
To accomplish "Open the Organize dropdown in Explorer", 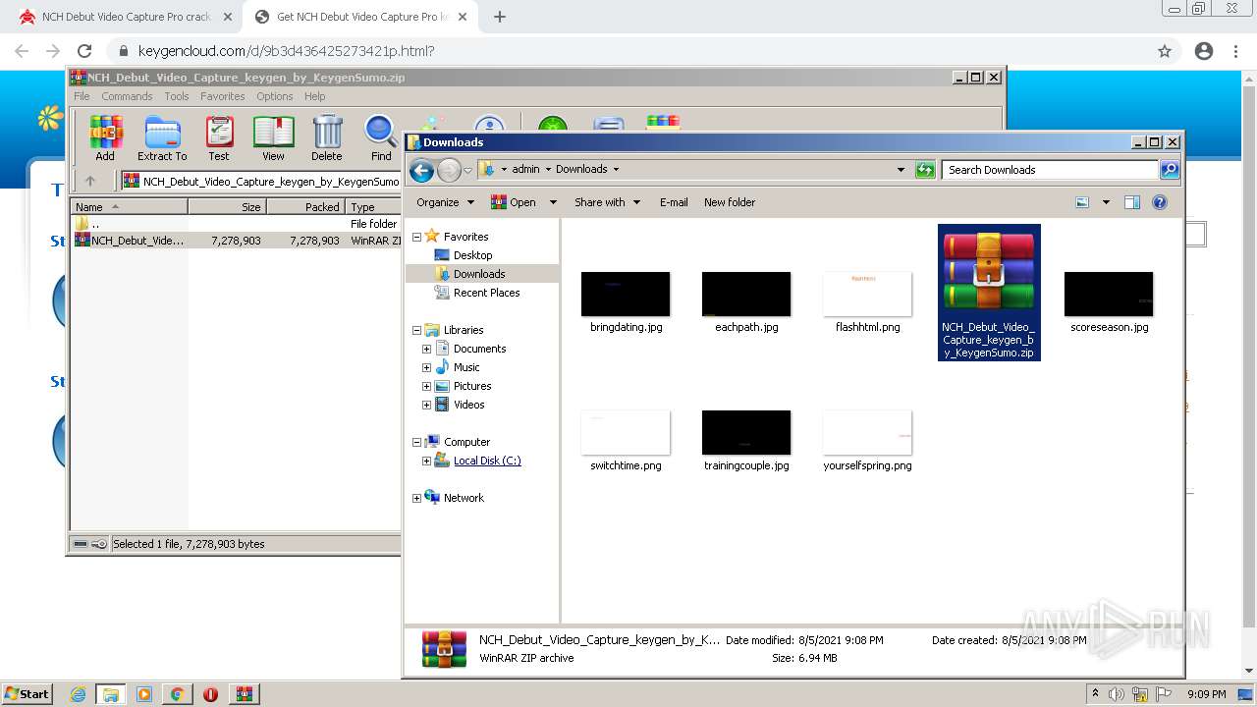I will point(445,202).
